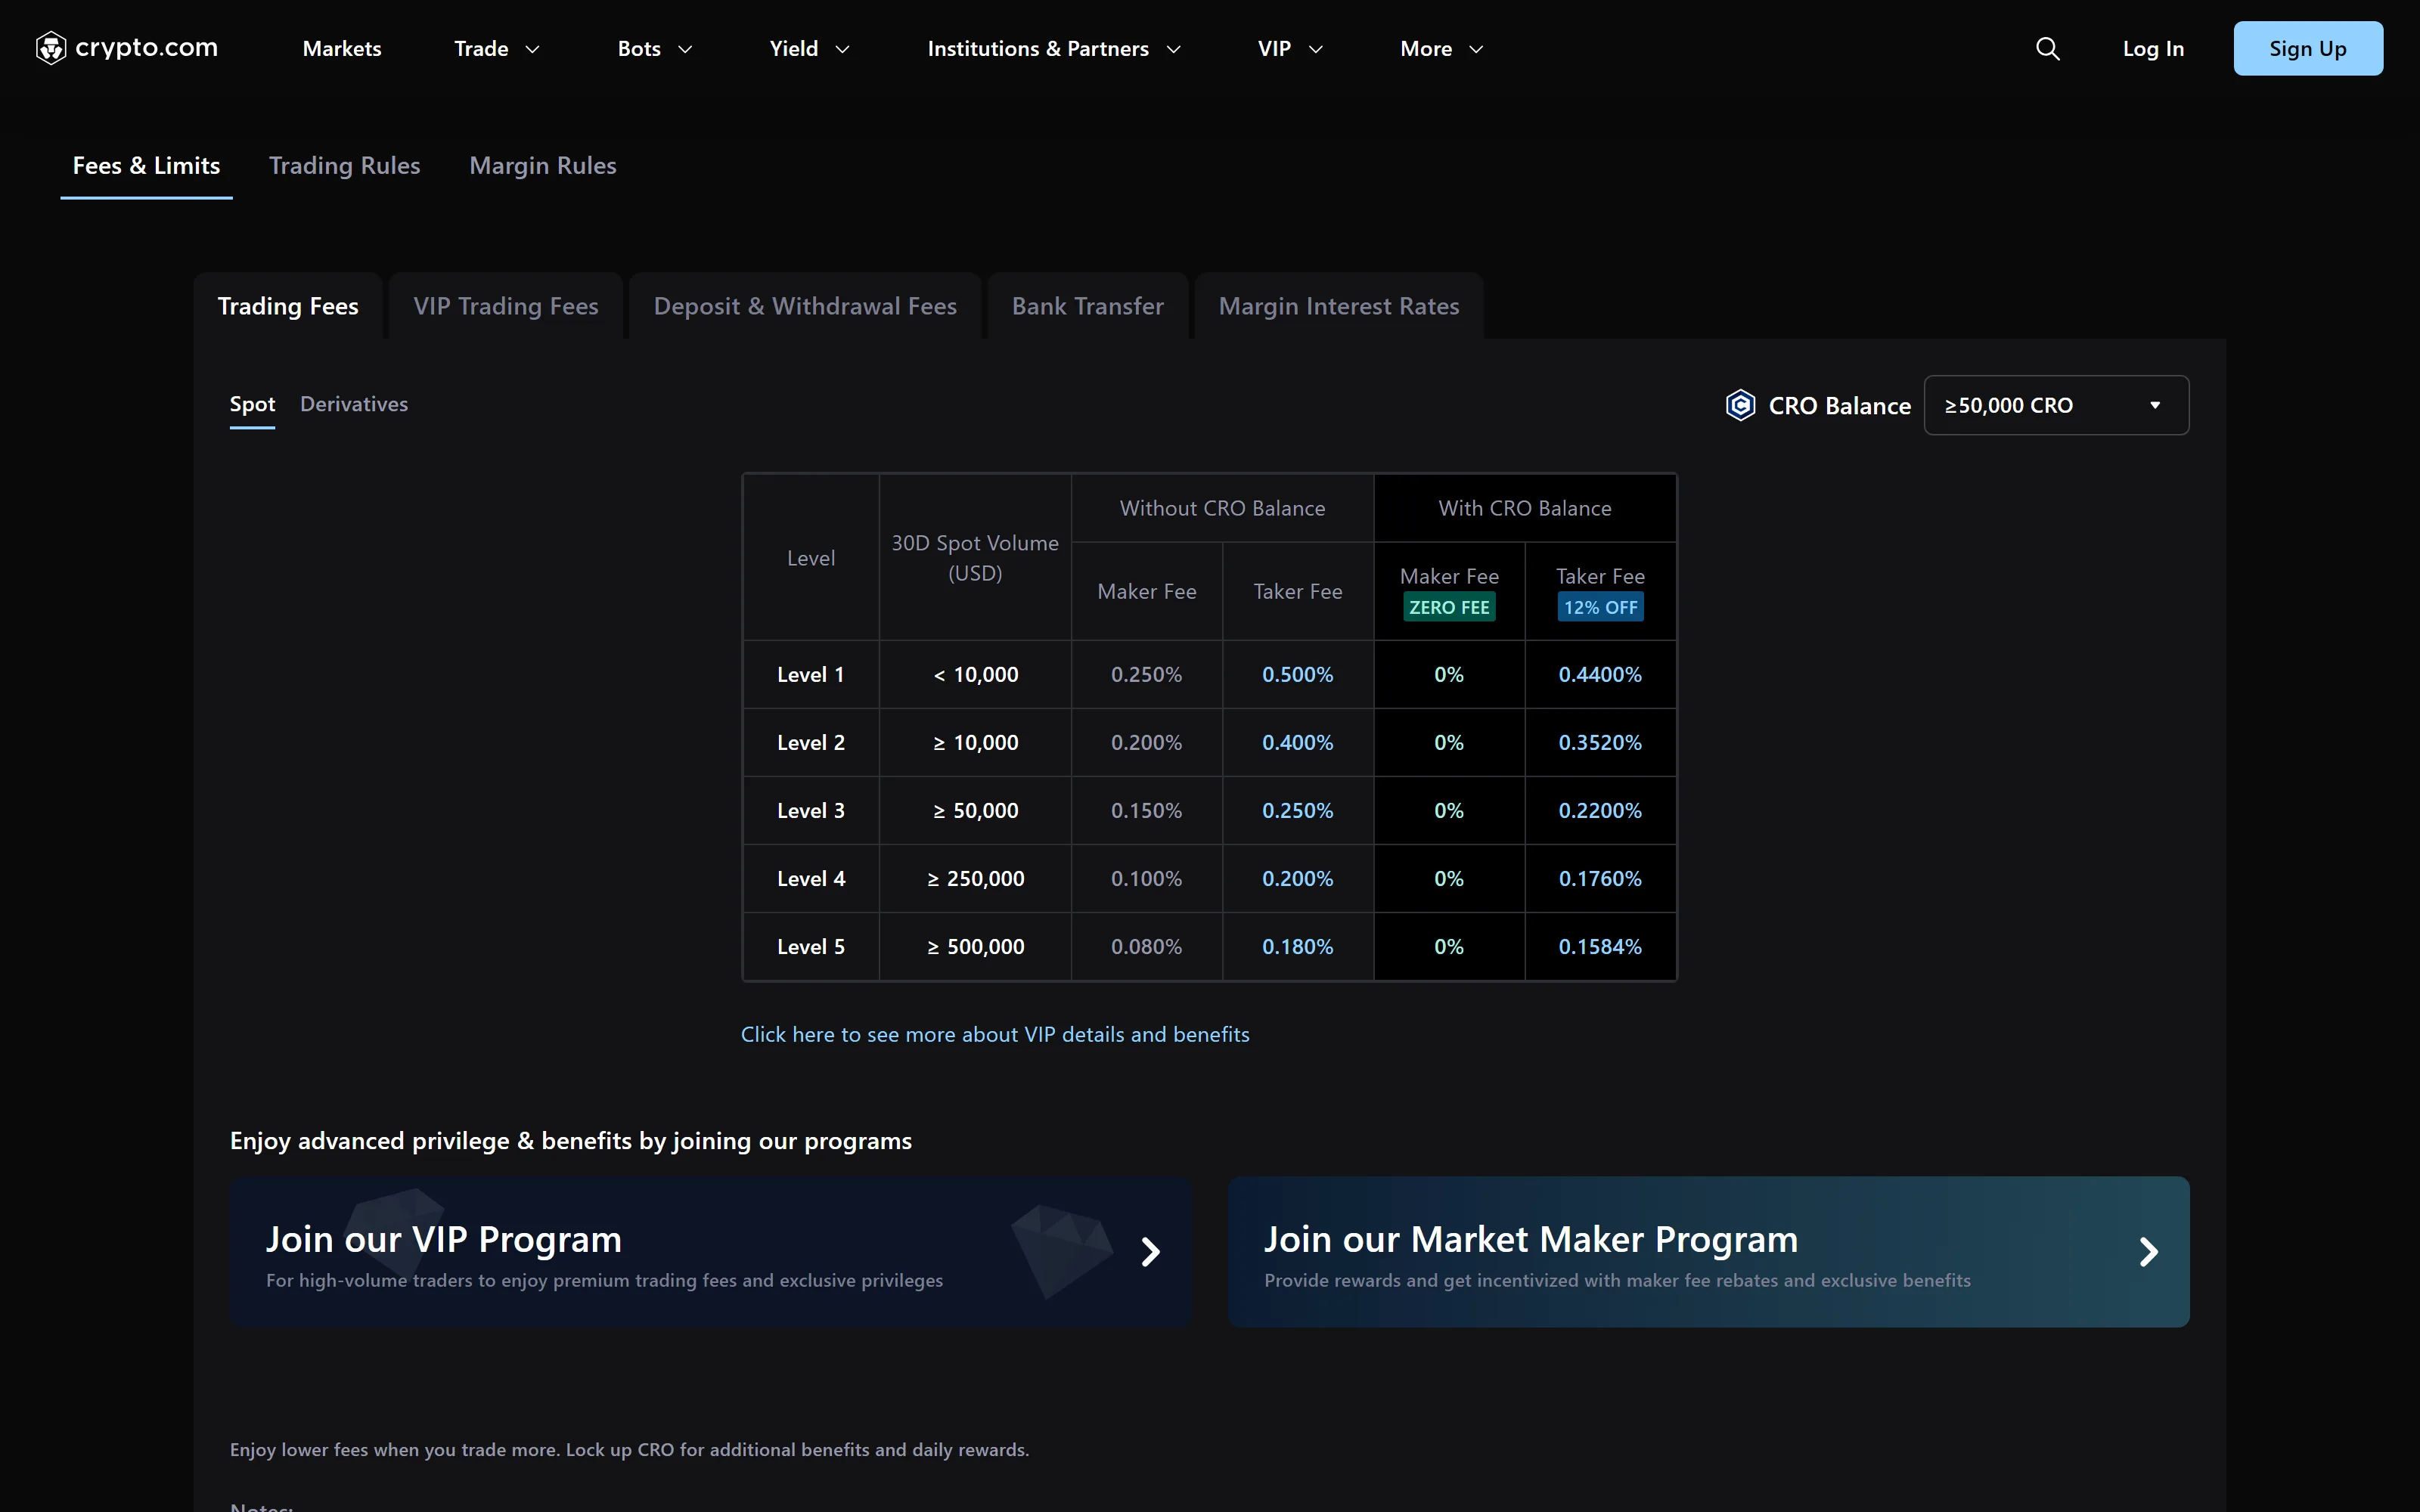Screen dimensions: 2420x1512
Task: Expand the Bots menu
Action: click(655, 48)
